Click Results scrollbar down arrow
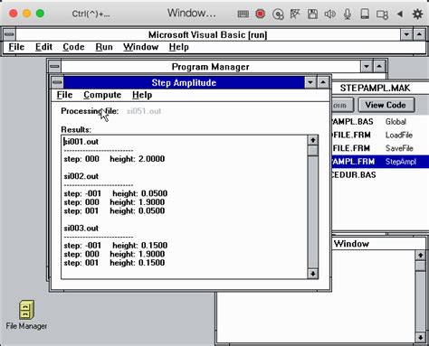This screenshot has height=346, width=429. (x=313, y=274)
